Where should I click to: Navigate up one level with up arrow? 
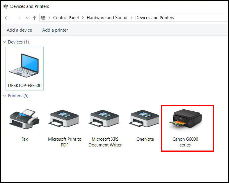(35, 18)
